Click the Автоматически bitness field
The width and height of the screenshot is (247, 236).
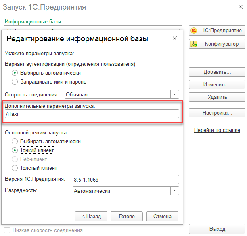pos(121,191)
